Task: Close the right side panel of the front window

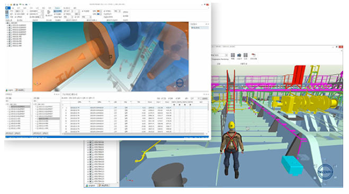Action: [208, 24]
